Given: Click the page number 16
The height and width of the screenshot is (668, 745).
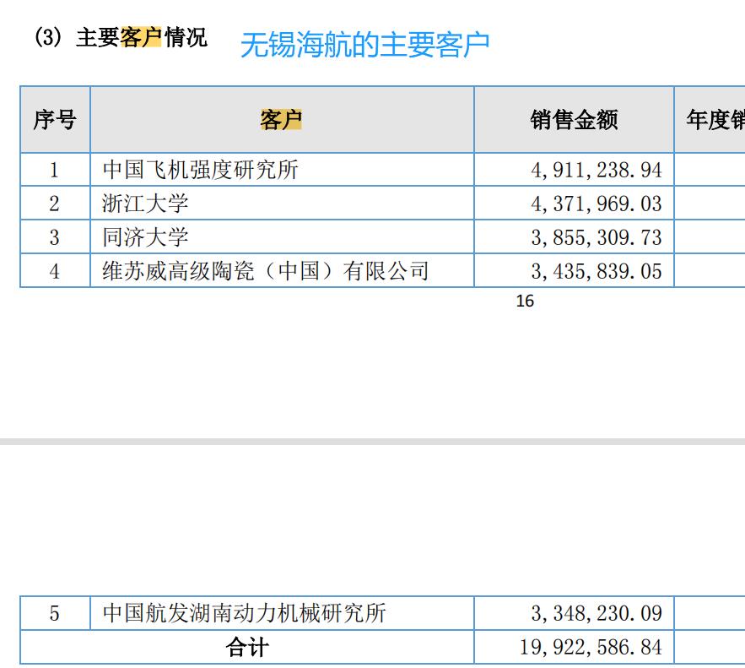Looking at the screenshot, I should point(526,301).
